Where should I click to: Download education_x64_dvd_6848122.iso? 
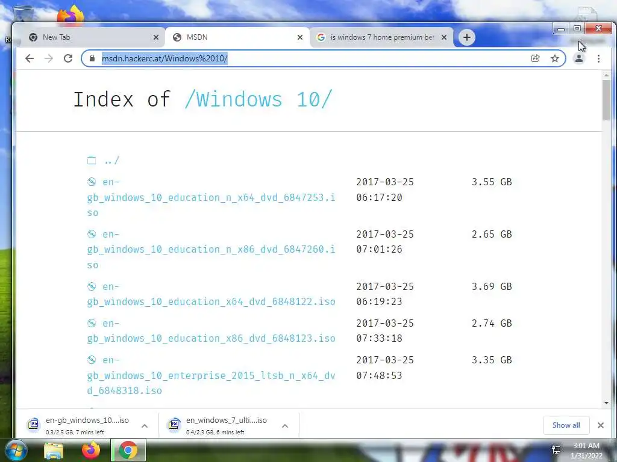pyautogui.click(x=211, y=294)
